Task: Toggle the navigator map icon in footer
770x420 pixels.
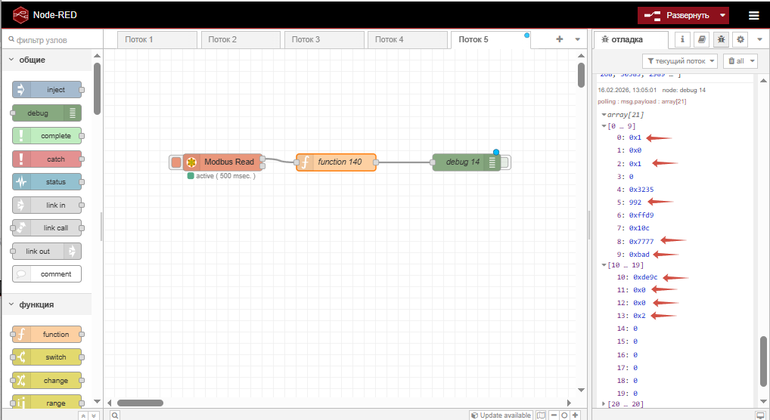Action: (541, 415)
